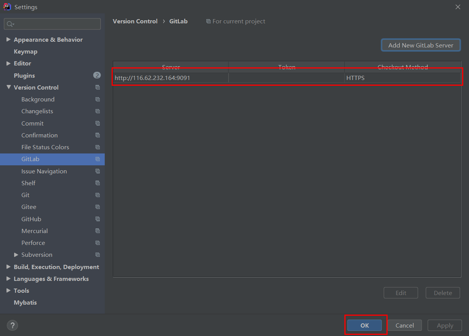
Task: Click the project-level icon beside Git
Action: pos(97,195)
